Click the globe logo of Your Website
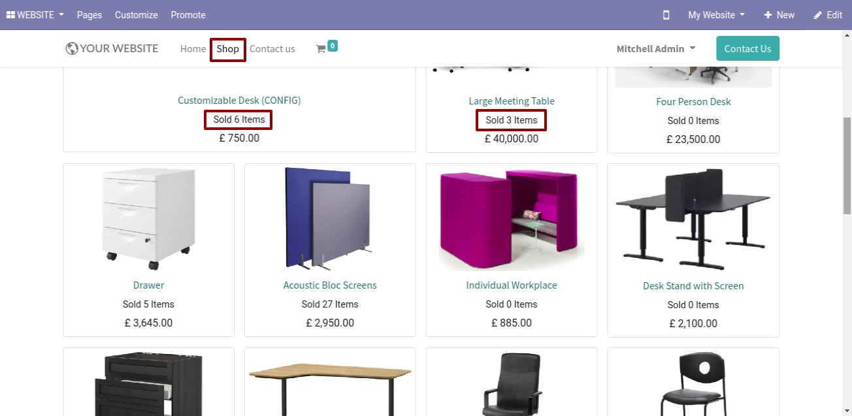Image resolution: width=852 pixels, height=416 pixels. tap(72, 48)
